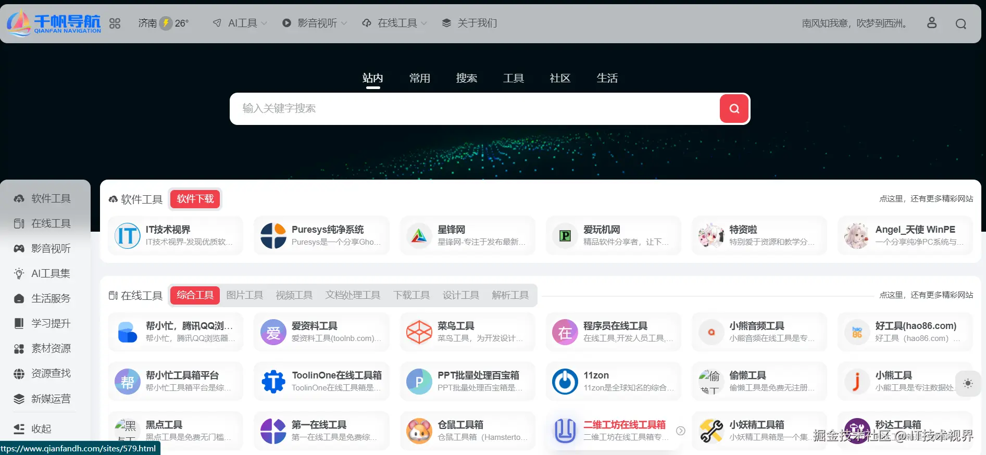986x455 pixels.
Task: Click the keyword search input field
Action: pyautogui.click(x=475, y=109)
